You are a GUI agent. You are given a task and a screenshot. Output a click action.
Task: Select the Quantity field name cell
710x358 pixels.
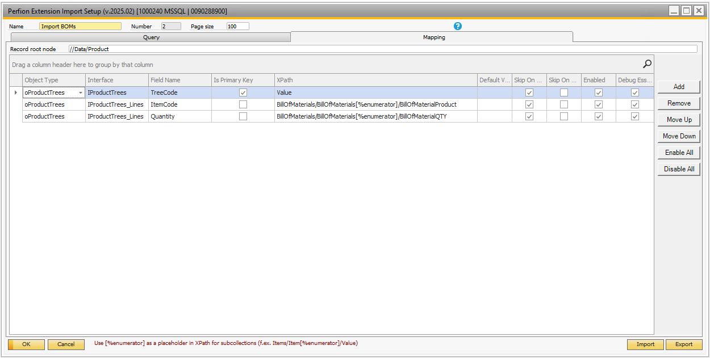(x=180, y=116)
